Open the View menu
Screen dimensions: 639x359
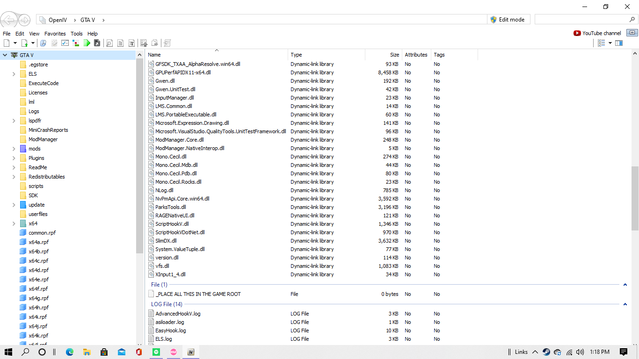34,34
